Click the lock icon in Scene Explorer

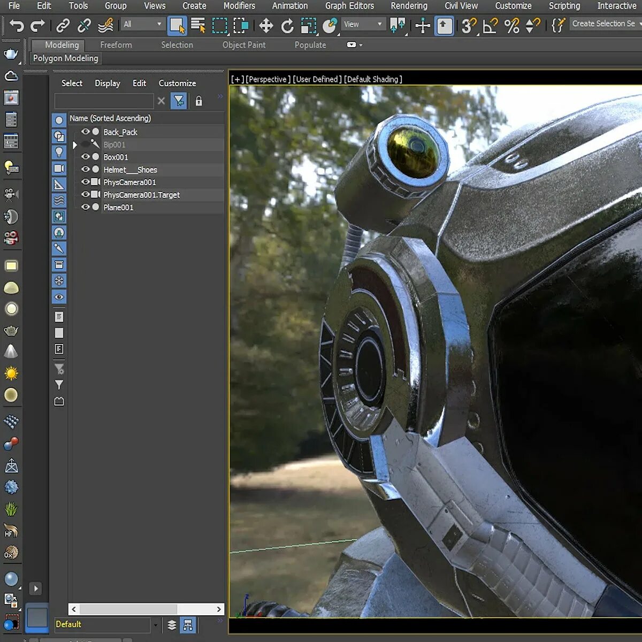pyautogui.click(x=198, y=101)
